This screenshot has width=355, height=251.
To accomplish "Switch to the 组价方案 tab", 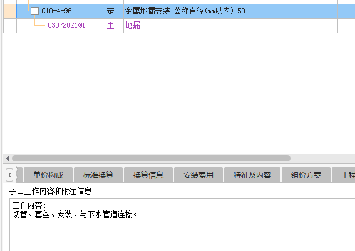I will click(x=306, y=175).
